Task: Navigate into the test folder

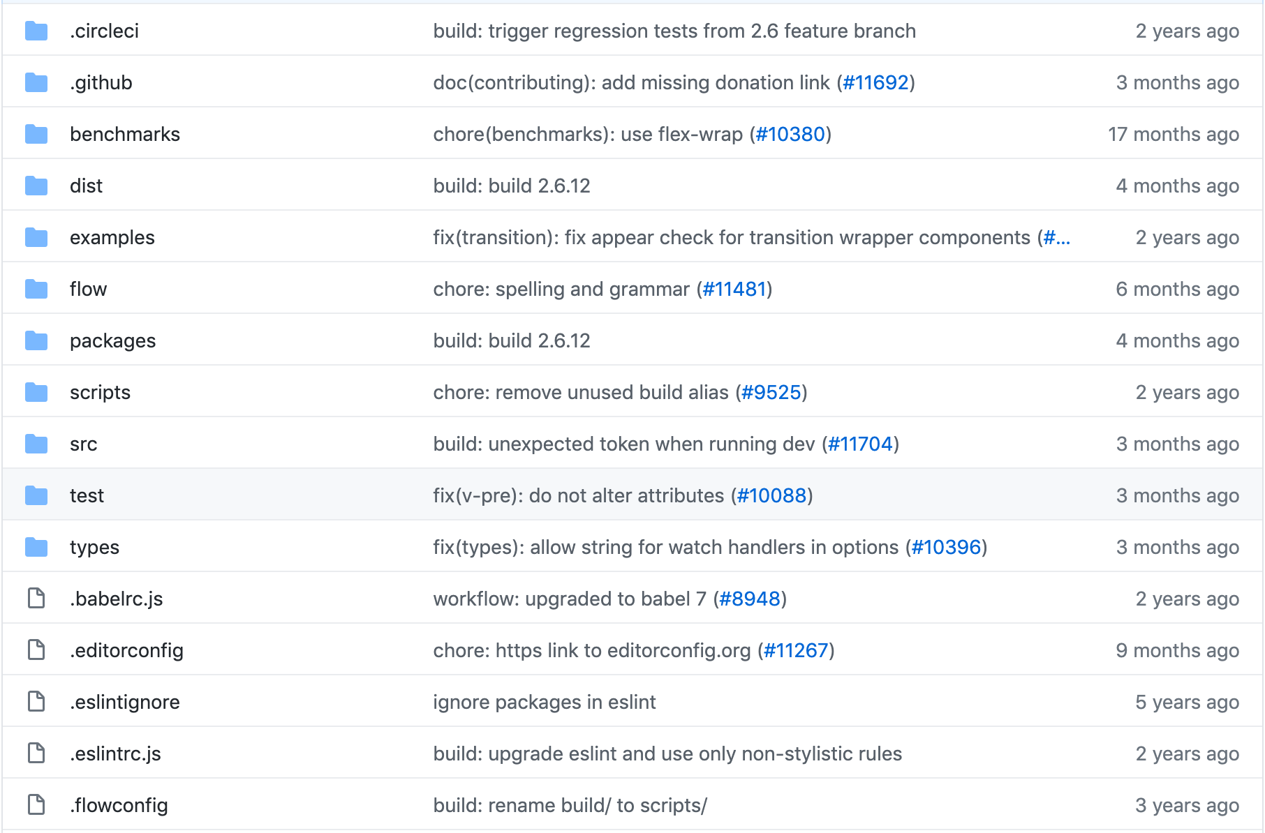Action: click(87, 495)
